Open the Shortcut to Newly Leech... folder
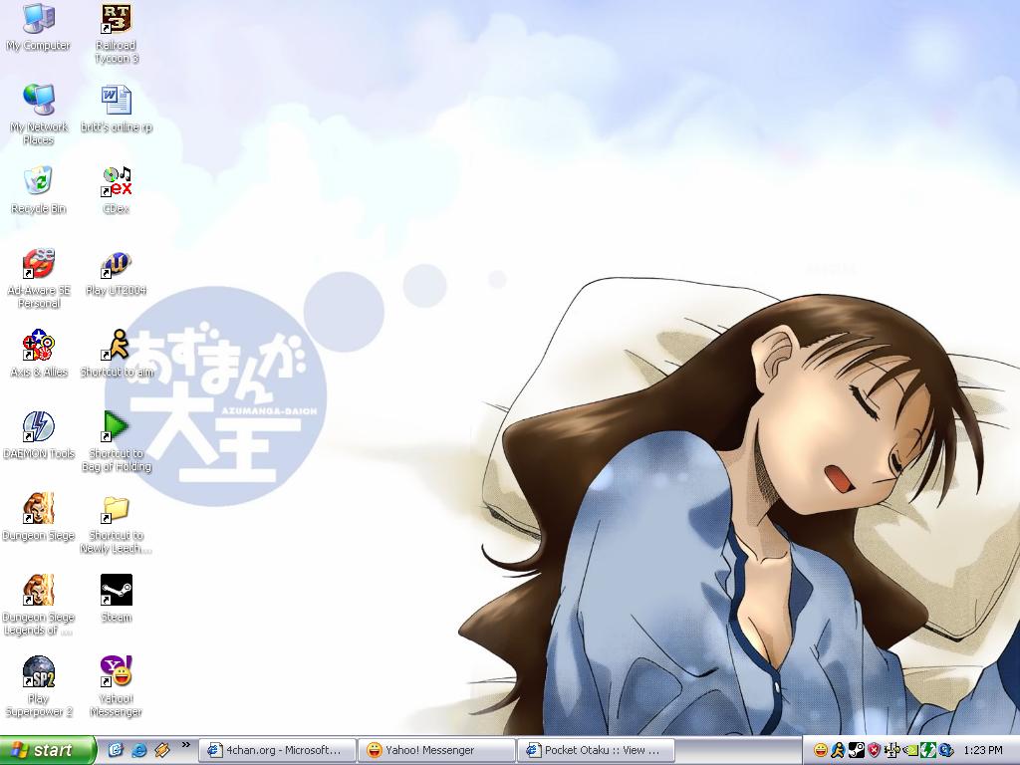The height and width of the screenshot is (765, 1020). point(116,524)
